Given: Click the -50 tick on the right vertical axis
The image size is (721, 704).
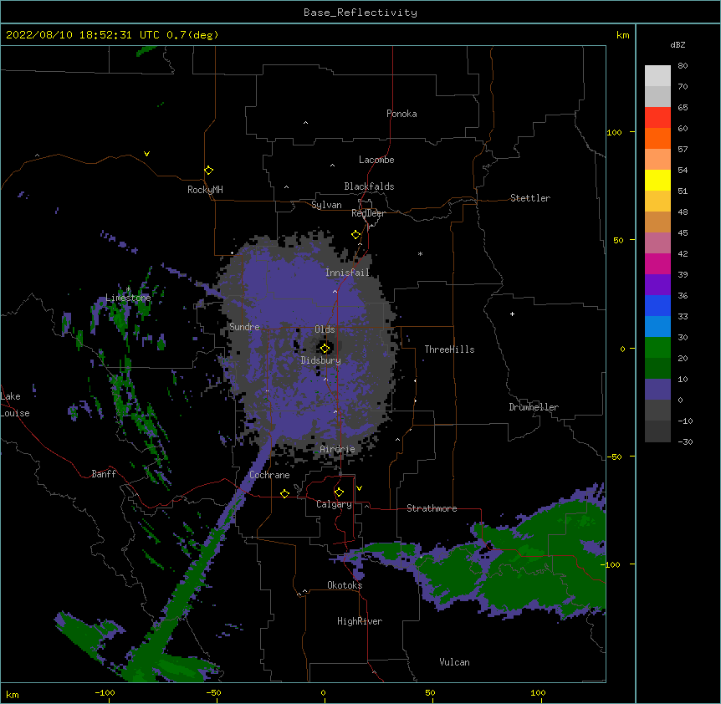Looking at the screenshot, I should pos(614,457).
